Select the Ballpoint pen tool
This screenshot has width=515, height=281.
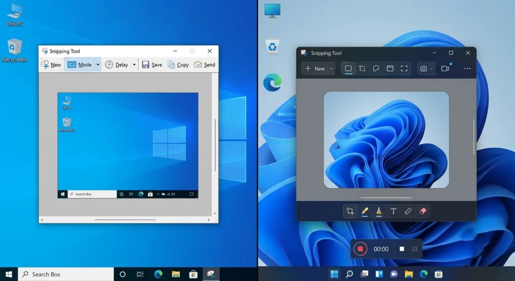[x=365, y=211]
